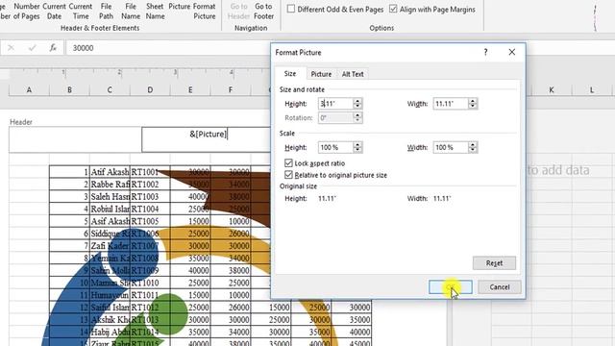615x346 pixels.
Task: Insert Sheet Name header element
Action: [155, 12]
